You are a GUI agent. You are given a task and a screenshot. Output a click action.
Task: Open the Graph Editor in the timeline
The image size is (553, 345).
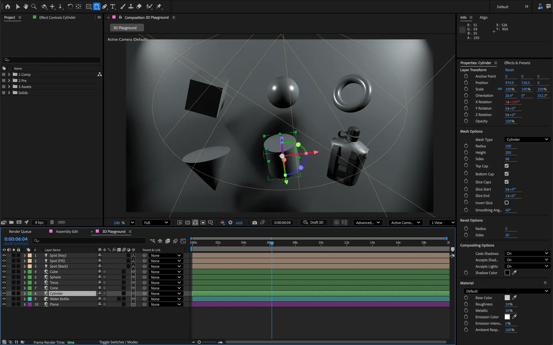coord(183,241)
